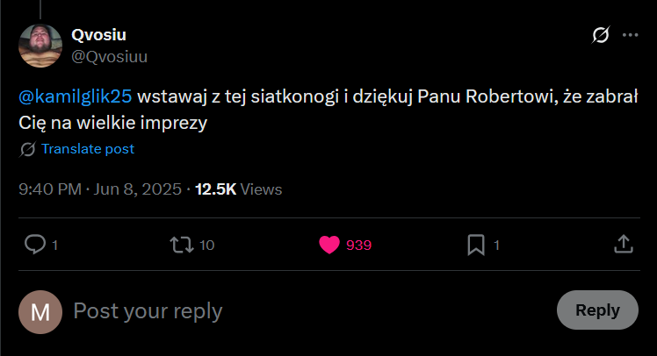The width and height of the screenshot is (657, 356).
Task: Open the three-dot More menu
Action: click(630, 36)
